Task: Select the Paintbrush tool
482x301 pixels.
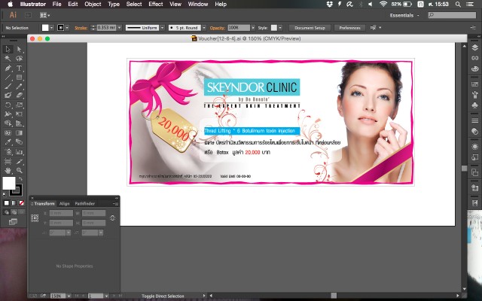Action: 8,87
